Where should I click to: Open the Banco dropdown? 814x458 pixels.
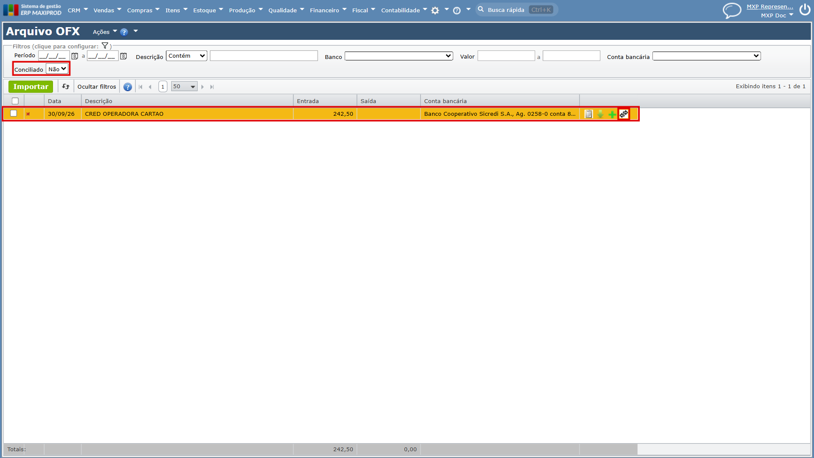(399, 56)
